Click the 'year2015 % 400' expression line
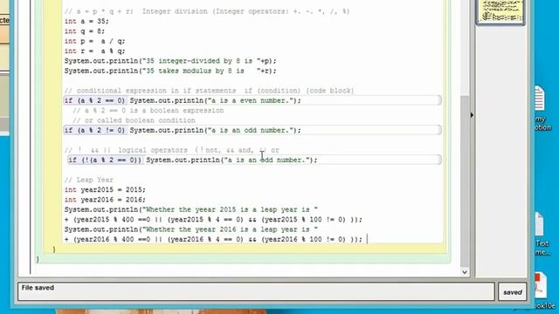This screenshot has width=559, height=314. pos(213,220)
